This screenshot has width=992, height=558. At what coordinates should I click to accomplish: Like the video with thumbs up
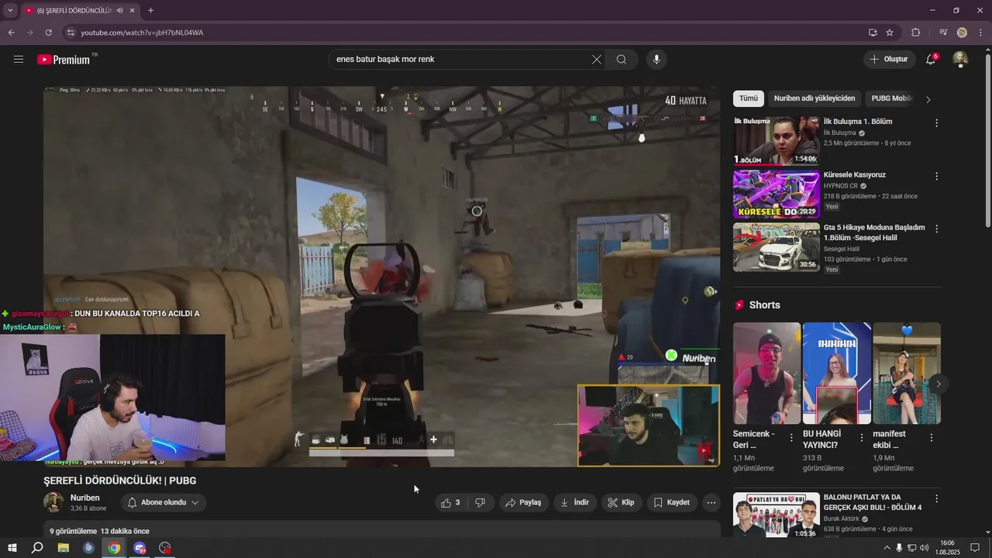[450, 502]
